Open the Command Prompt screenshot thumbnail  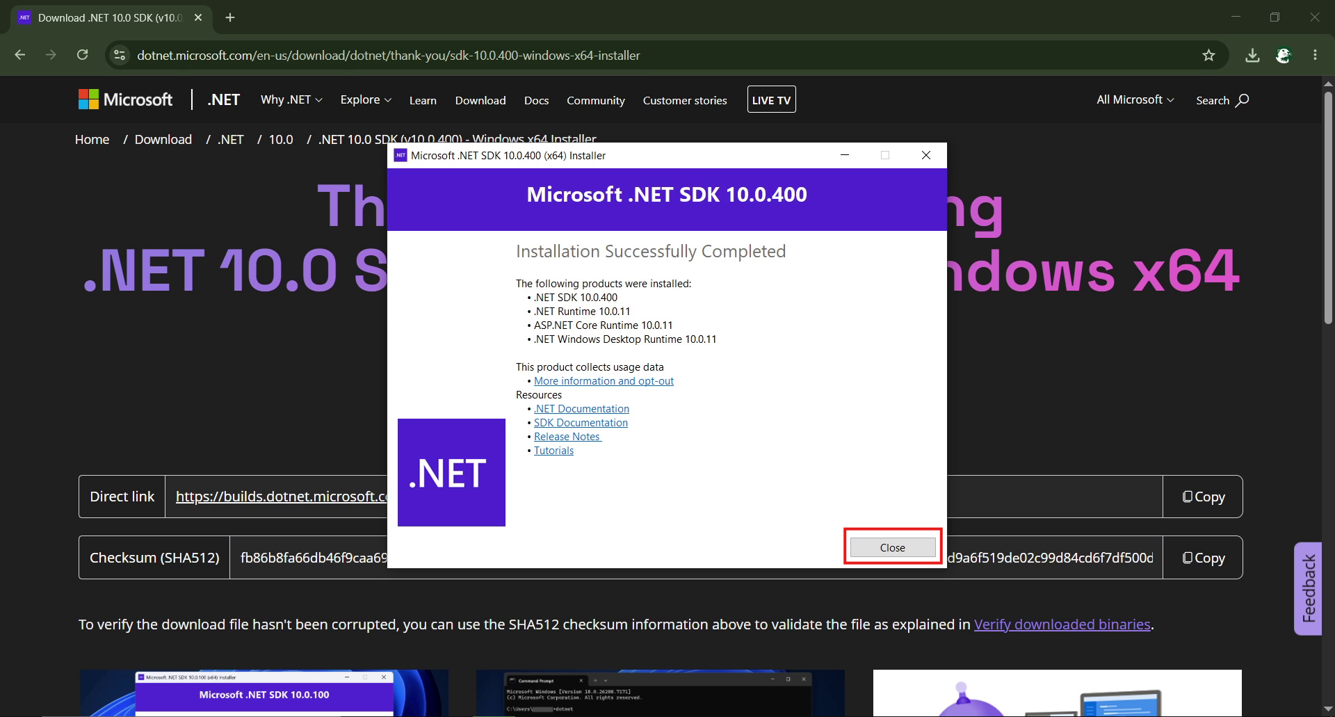coord(660,693)
